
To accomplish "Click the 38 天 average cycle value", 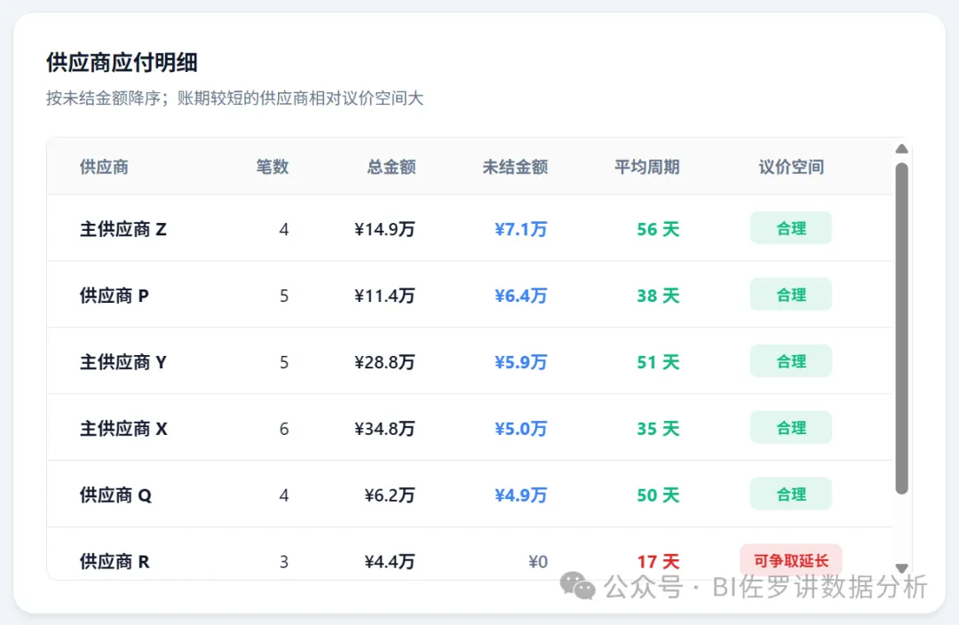I will click(658, 296).
